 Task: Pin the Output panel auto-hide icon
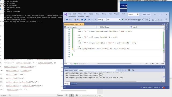pyautogui.click(x=162, y=67)
